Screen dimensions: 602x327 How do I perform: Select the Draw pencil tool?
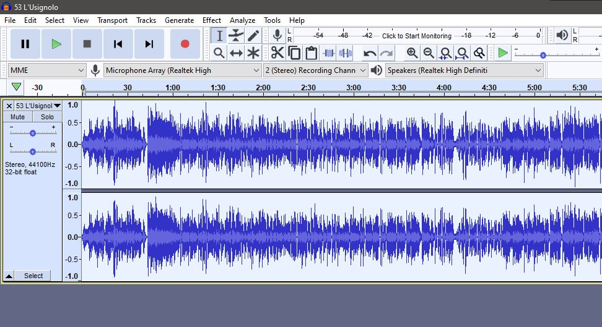tap(253, 35)
